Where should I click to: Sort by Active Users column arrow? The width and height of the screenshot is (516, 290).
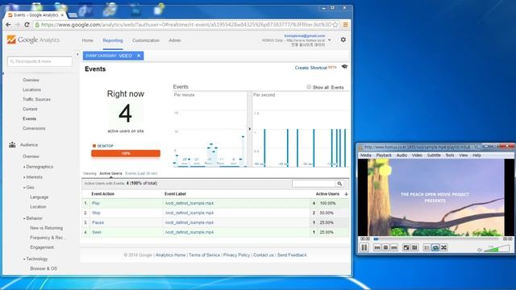click(x=346, y=194)
